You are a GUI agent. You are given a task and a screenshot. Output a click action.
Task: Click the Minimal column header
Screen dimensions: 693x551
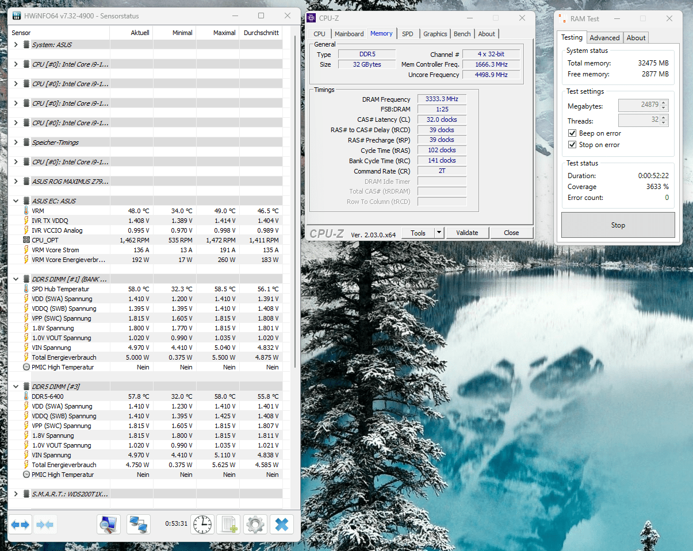pyautogui.click(x=174, y=33)
